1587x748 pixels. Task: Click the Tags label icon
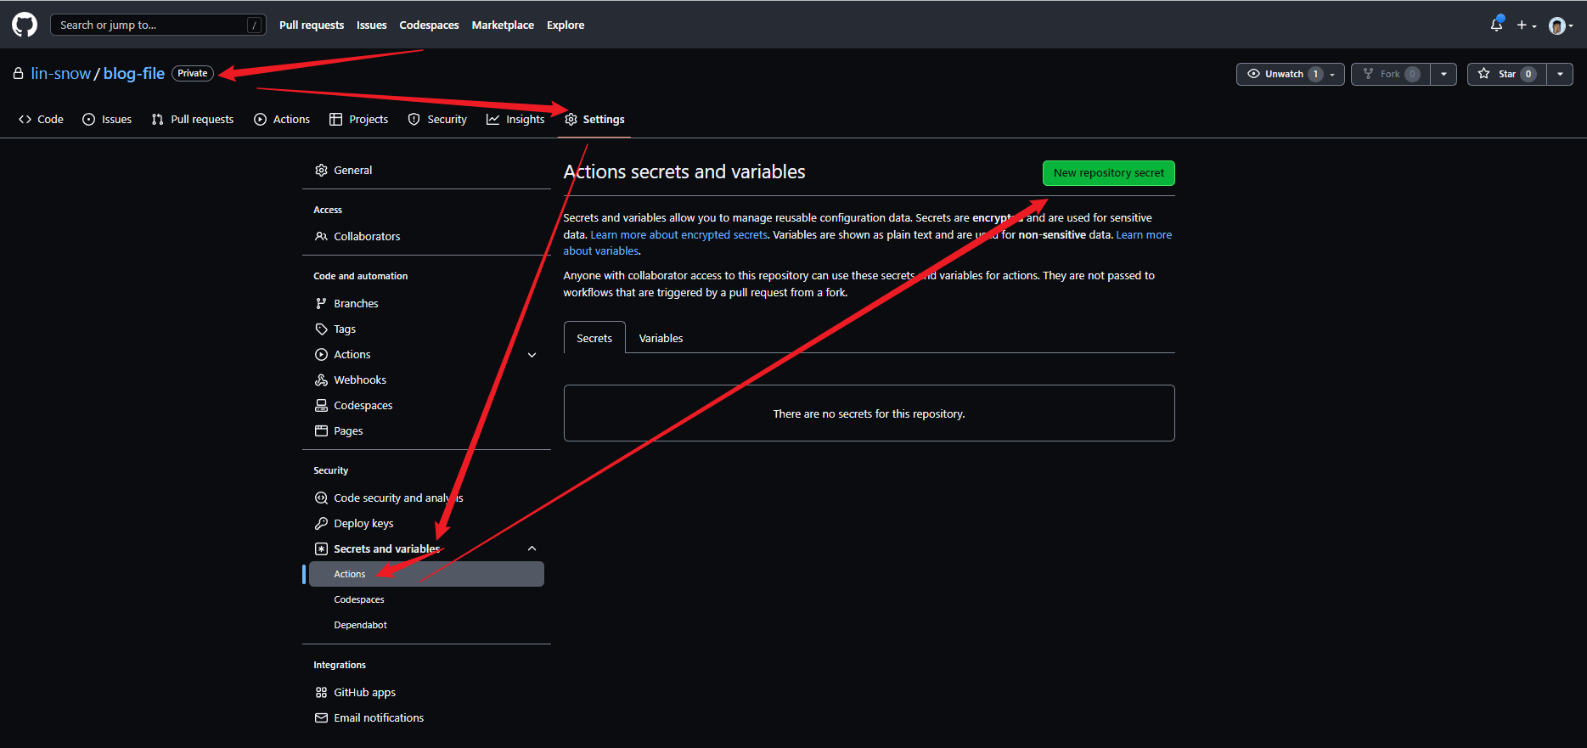pos(321,329)
